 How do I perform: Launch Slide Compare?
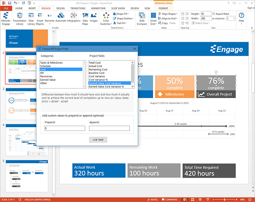[x=142, y=18]
